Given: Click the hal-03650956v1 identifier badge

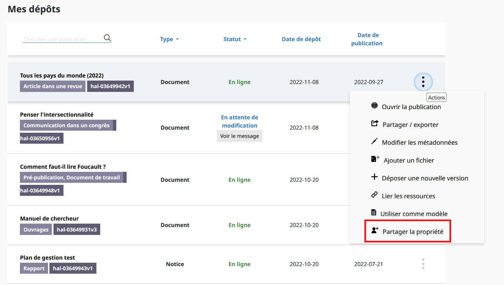Looking at the screenshot, I should click(42, 138).
